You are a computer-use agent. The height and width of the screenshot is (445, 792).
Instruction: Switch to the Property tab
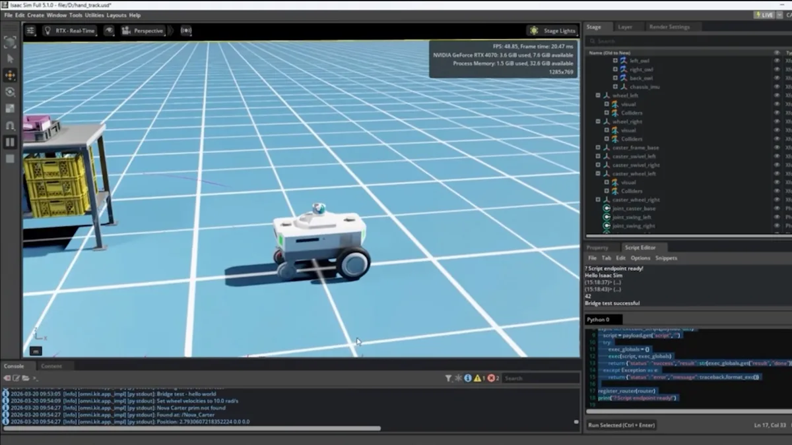coord(597,247)
